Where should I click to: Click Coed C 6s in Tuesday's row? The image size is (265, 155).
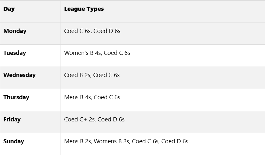pos(117,53)
